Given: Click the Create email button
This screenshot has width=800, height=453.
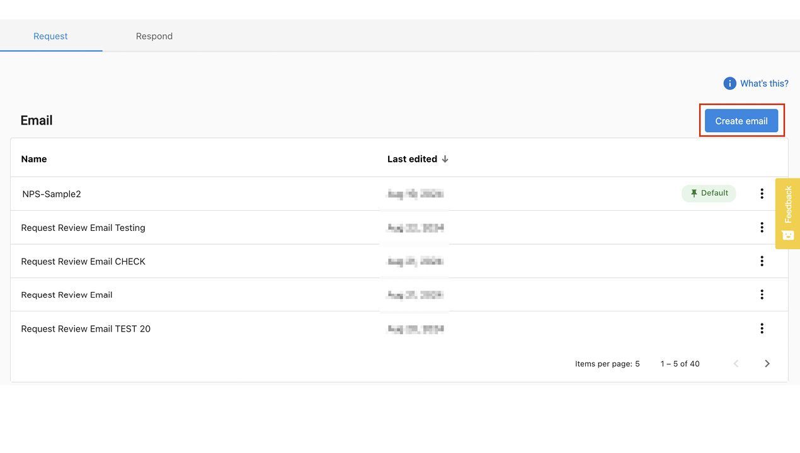Looking at the screenshot, I should tap(741, 121).
